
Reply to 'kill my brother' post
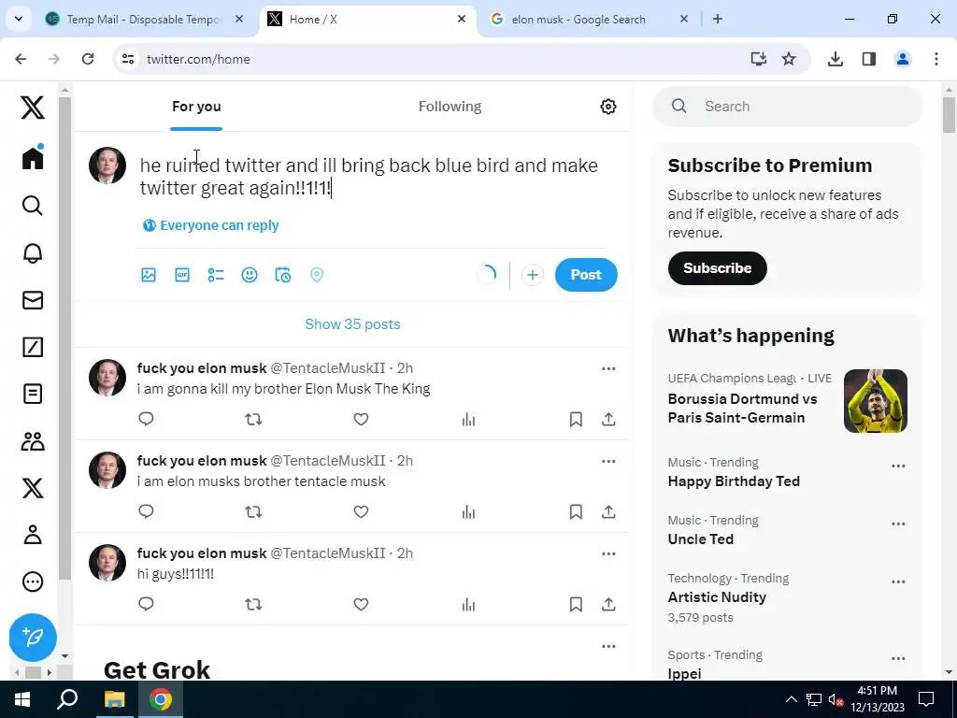(x=146, y=419)
